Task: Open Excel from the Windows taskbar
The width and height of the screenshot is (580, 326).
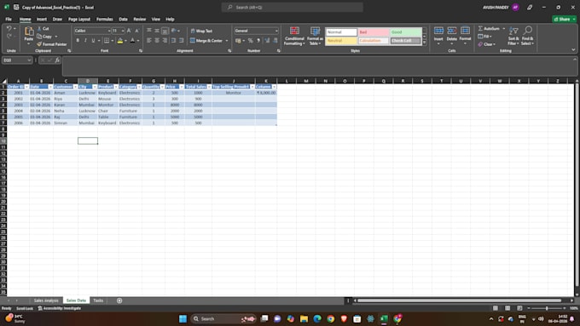Action: 384,318
